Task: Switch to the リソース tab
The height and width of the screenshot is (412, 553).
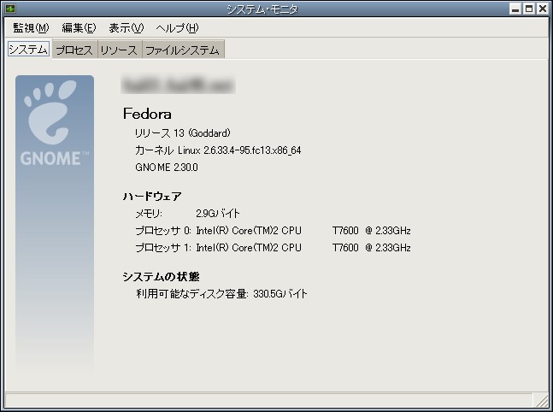Action: click(119, 50)
